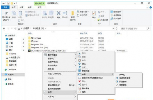The image size is (153, 100).
Task: Switch to the 管理 drive tools tab
Action: 40,7
